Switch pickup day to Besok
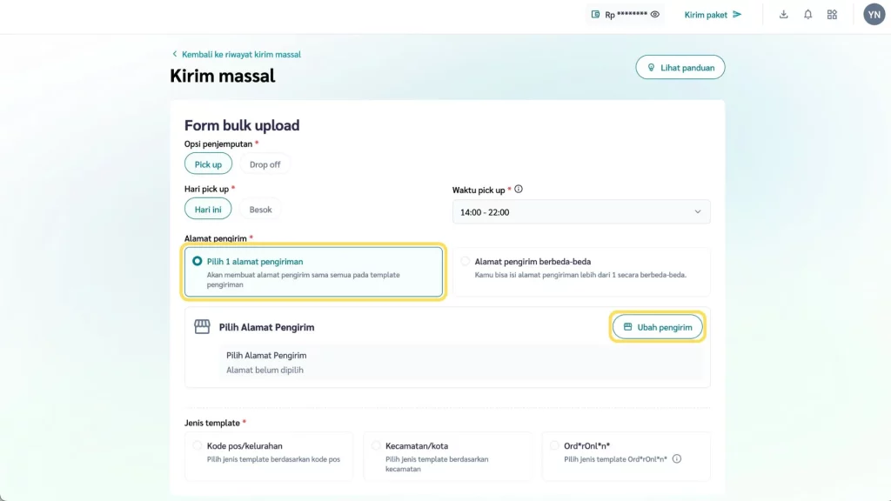The width and height of the screenshot is (891, 501). (x=261, y=210)
